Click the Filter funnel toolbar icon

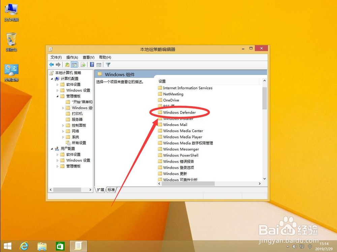108,65
